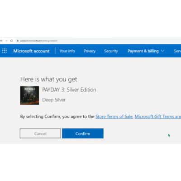This screenshot has height=181, width=181.
Task: Open the Privacy section
Action: point(90,51)
